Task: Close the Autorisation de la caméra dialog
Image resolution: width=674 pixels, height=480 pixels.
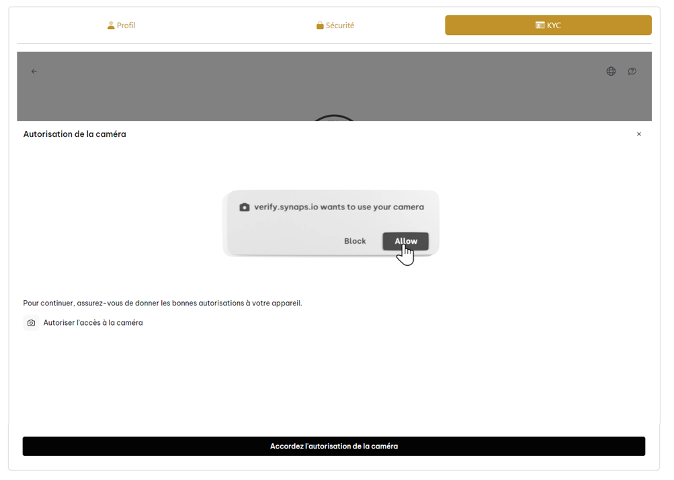Action: pos(638,134)
